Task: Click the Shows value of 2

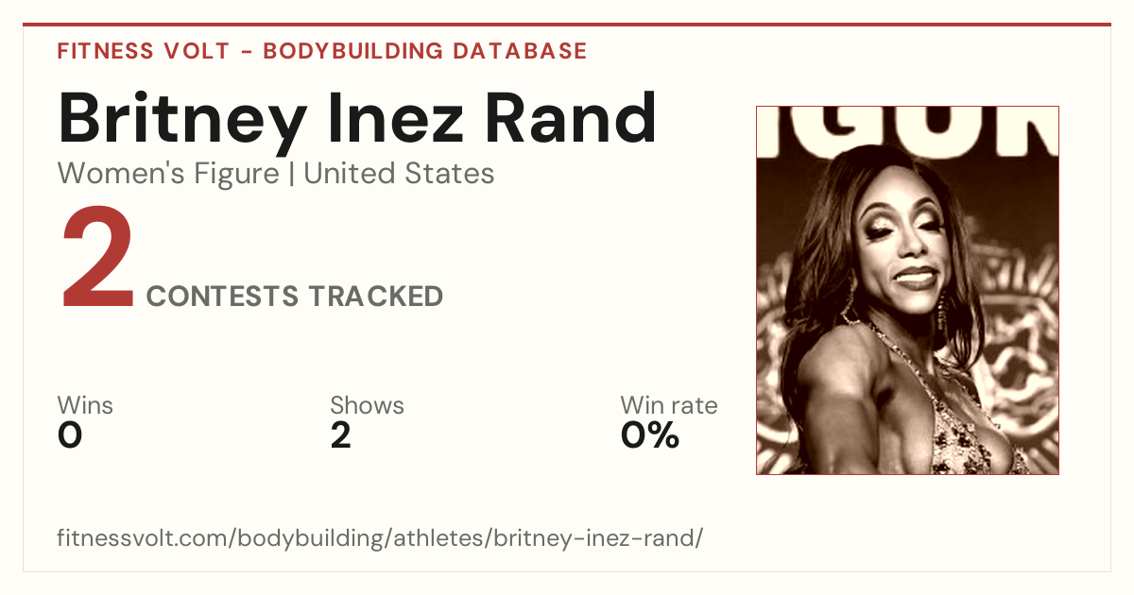Action: point(341,435)
